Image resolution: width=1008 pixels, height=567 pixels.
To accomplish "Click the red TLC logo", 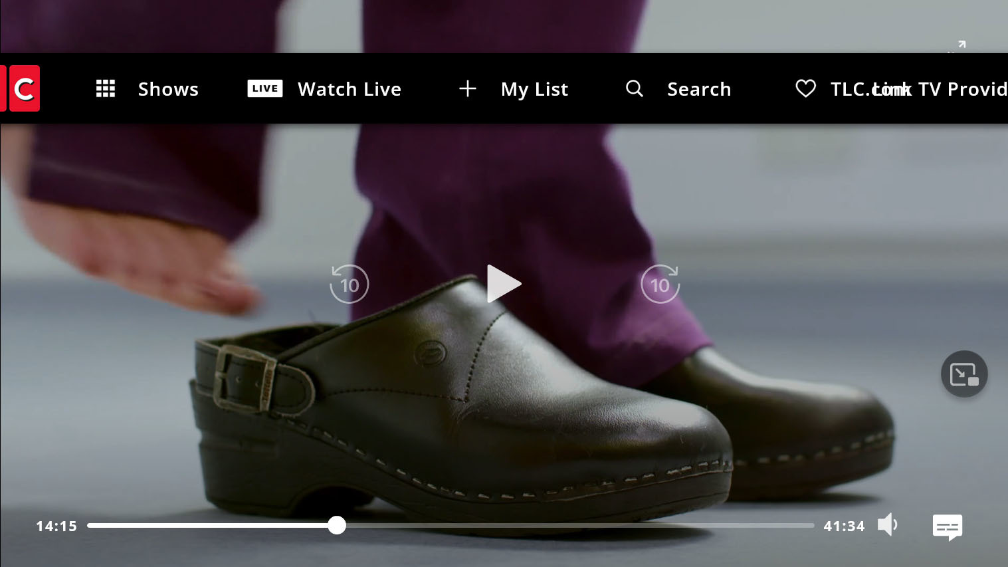I will [x=22, y=88].
